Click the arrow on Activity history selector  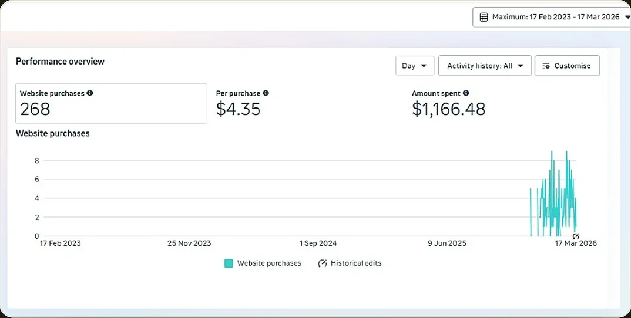click(x=521, y=66)
